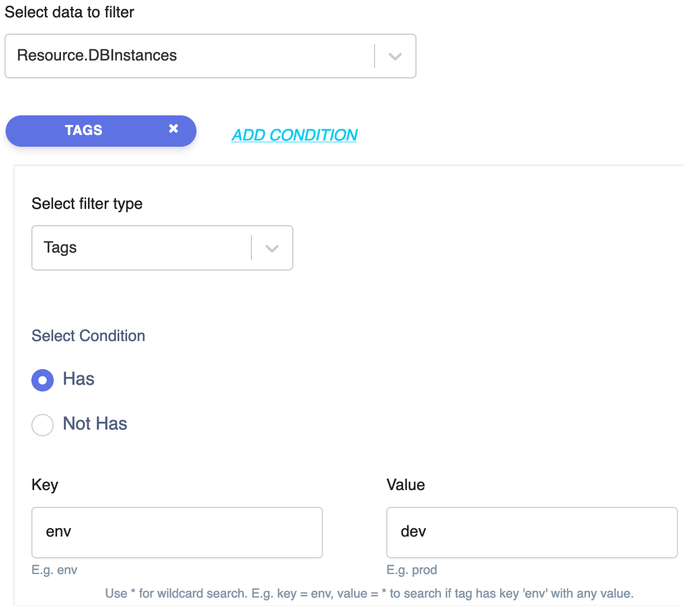Click the 'Has' option label text

tap(78, 379)
